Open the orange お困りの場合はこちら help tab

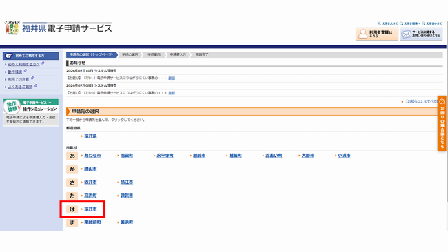click(442, 123)
